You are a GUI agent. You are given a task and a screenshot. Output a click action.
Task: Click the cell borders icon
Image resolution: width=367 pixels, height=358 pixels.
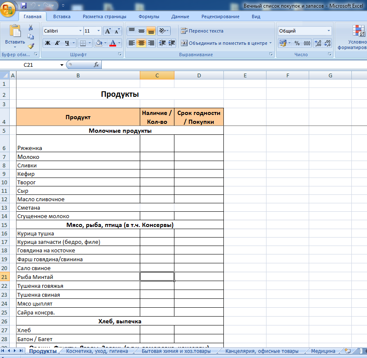point(83,43)
